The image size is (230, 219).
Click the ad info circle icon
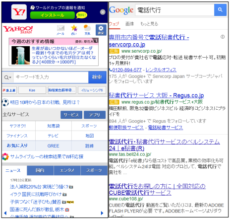click(x=223, y=37)
